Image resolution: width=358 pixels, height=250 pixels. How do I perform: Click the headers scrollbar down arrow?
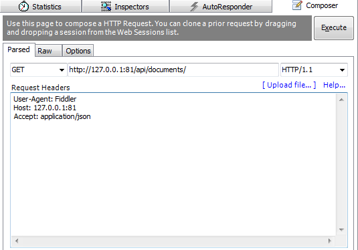coord(341,230)
